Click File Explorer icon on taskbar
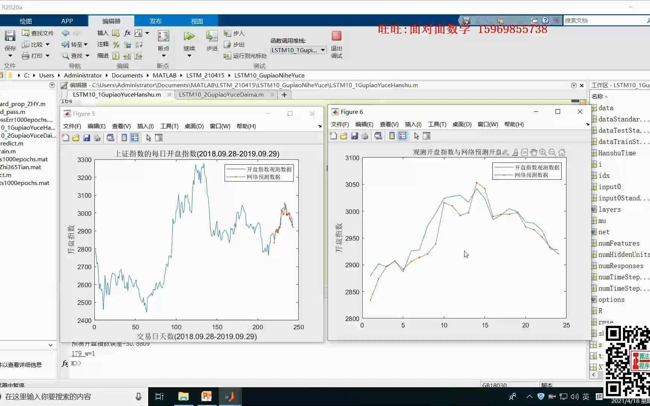 [183, 397]
